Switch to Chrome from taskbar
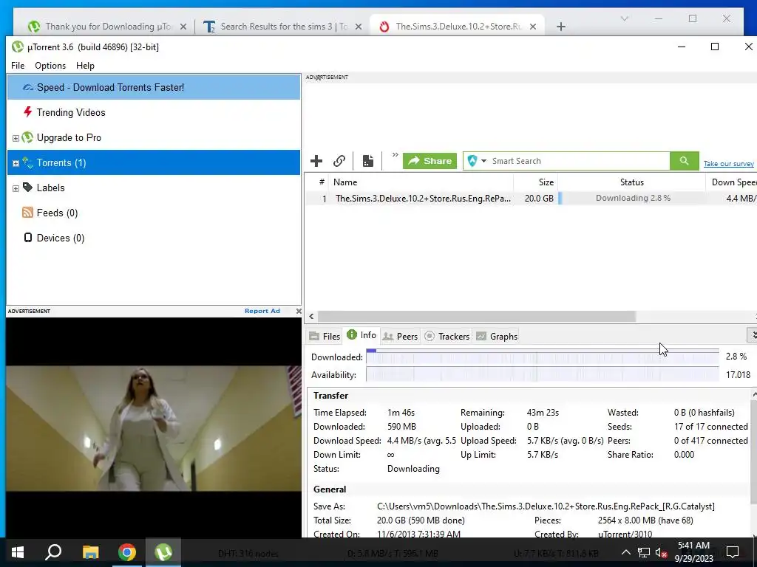This screenshot has width=757, height=567. (127, 552)
